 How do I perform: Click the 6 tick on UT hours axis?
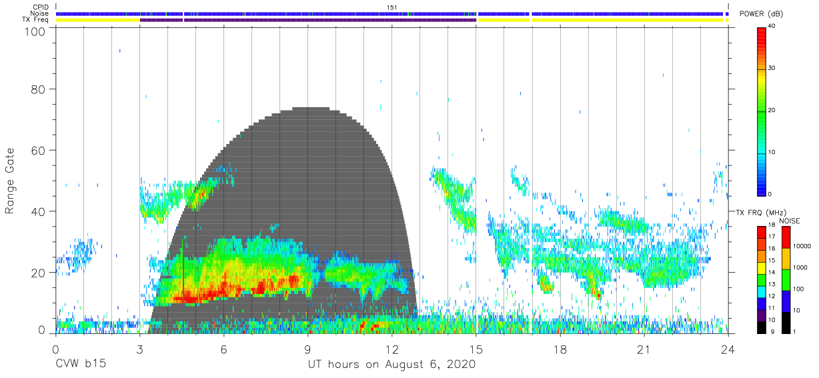point(223,349)
